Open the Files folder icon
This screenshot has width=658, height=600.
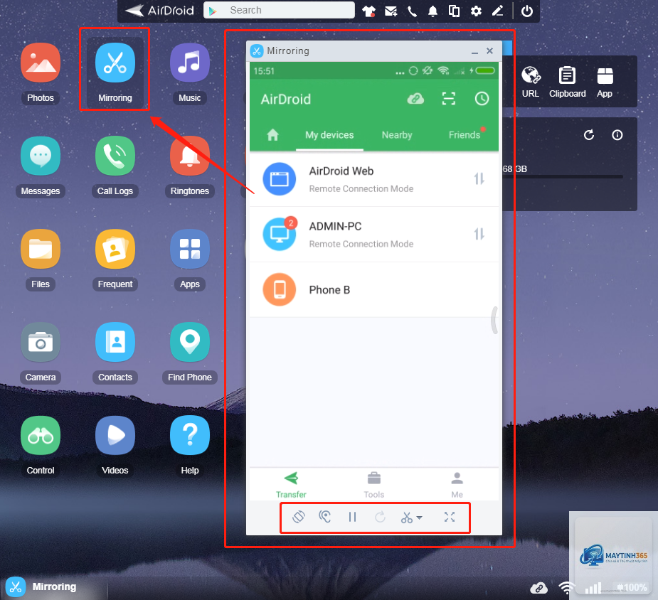pyautogui.click(x=41, y=249)
